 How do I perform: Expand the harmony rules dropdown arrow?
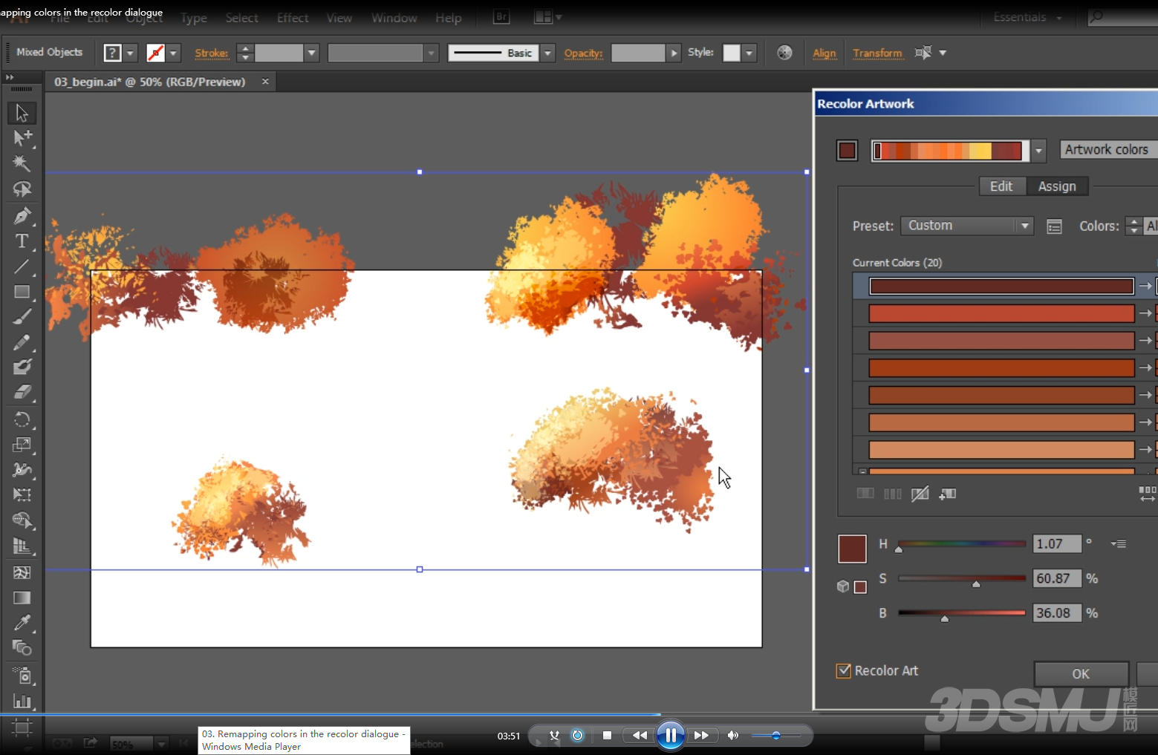[x=1038, y=151]
